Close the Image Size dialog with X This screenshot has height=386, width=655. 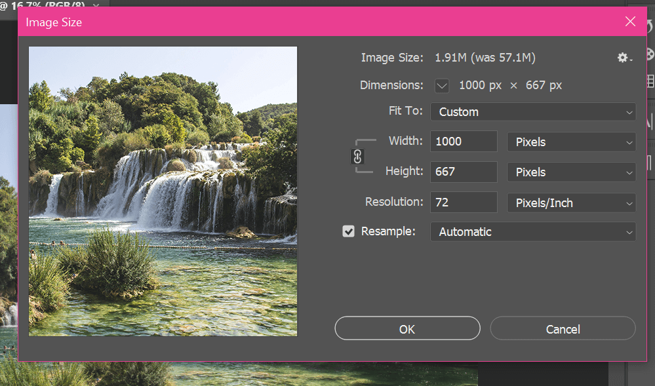pos(630,22)
